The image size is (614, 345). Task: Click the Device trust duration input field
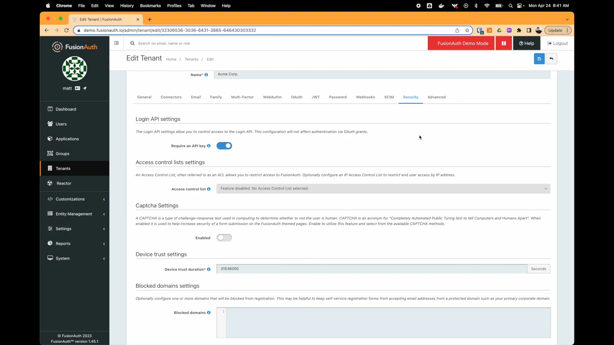(371, 269)
